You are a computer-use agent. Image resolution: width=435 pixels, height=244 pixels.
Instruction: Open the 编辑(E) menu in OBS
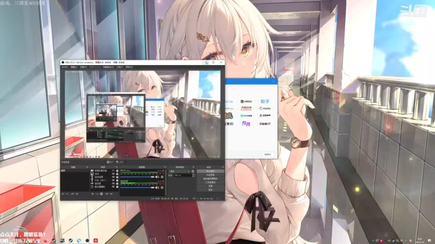pos(74,67)
